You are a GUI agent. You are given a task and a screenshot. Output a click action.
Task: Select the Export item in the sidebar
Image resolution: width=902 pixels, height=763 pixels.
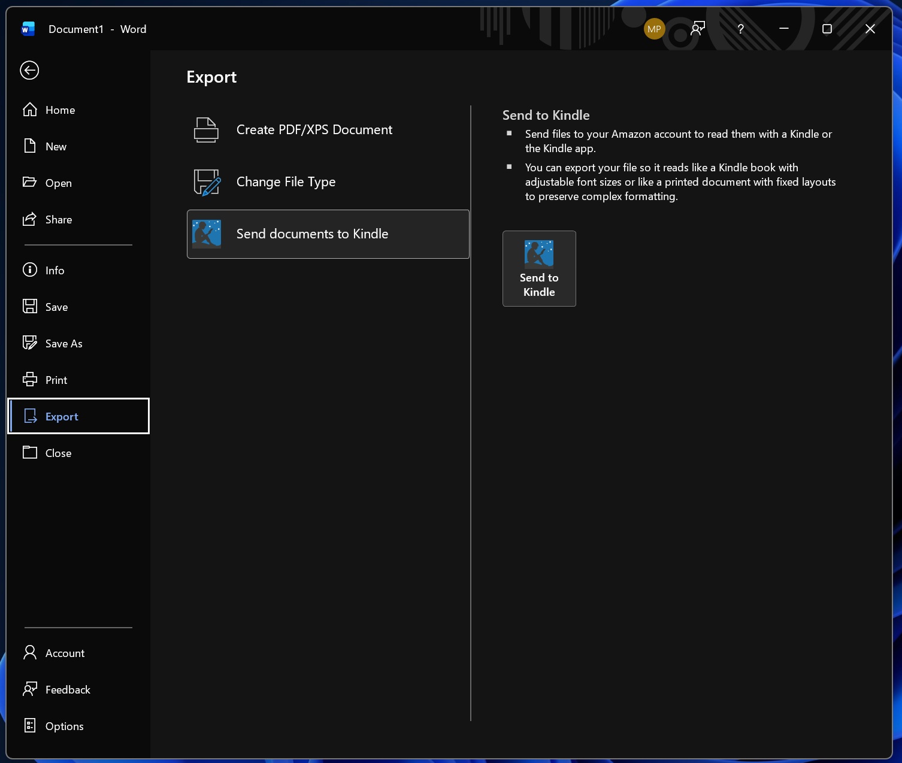coord(78,416)
